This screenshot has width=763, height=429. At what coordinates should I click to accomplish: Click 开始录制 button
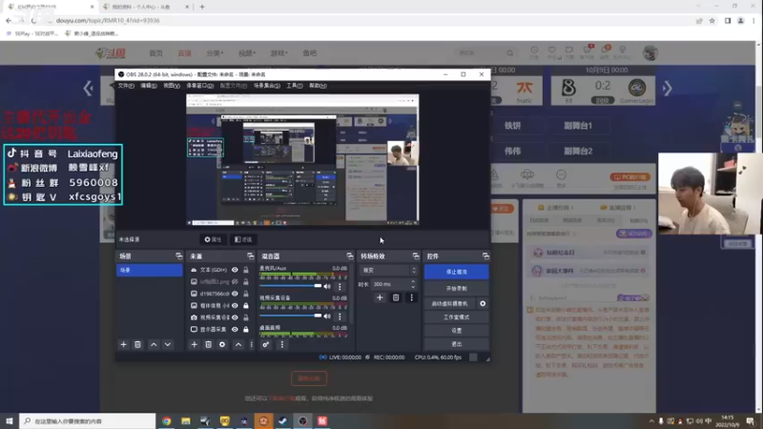click(x=457, y=289)
